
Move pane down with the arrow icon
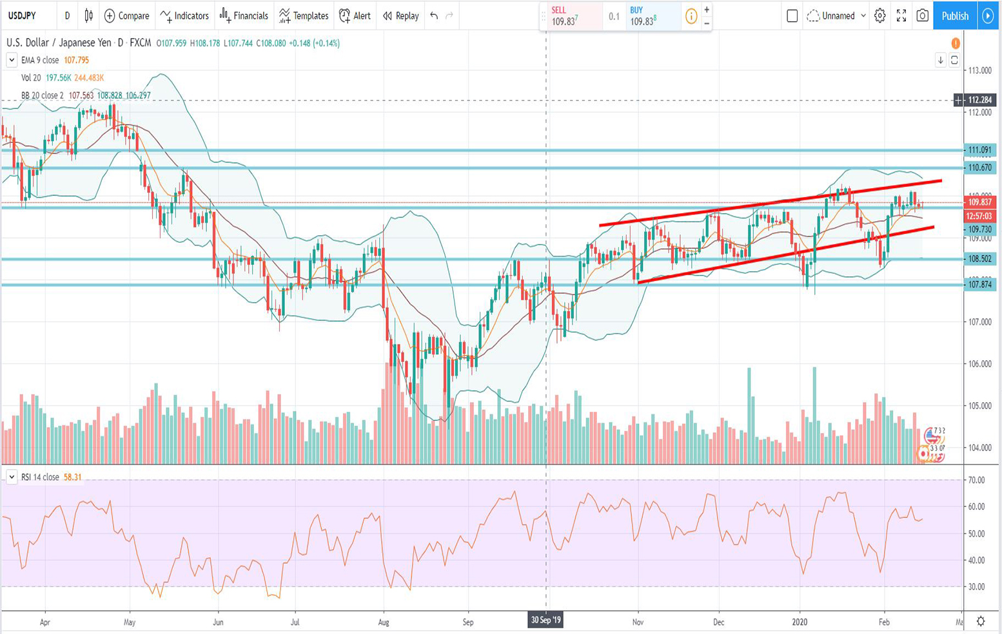click(941, 60)
